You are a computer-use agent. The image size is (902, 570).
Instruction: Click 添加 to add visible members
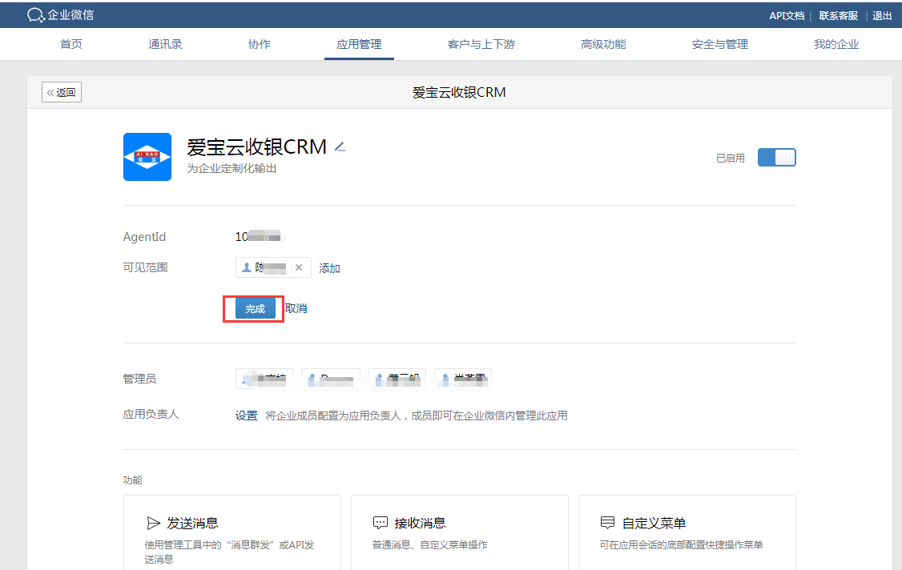[x=329, y=268]
